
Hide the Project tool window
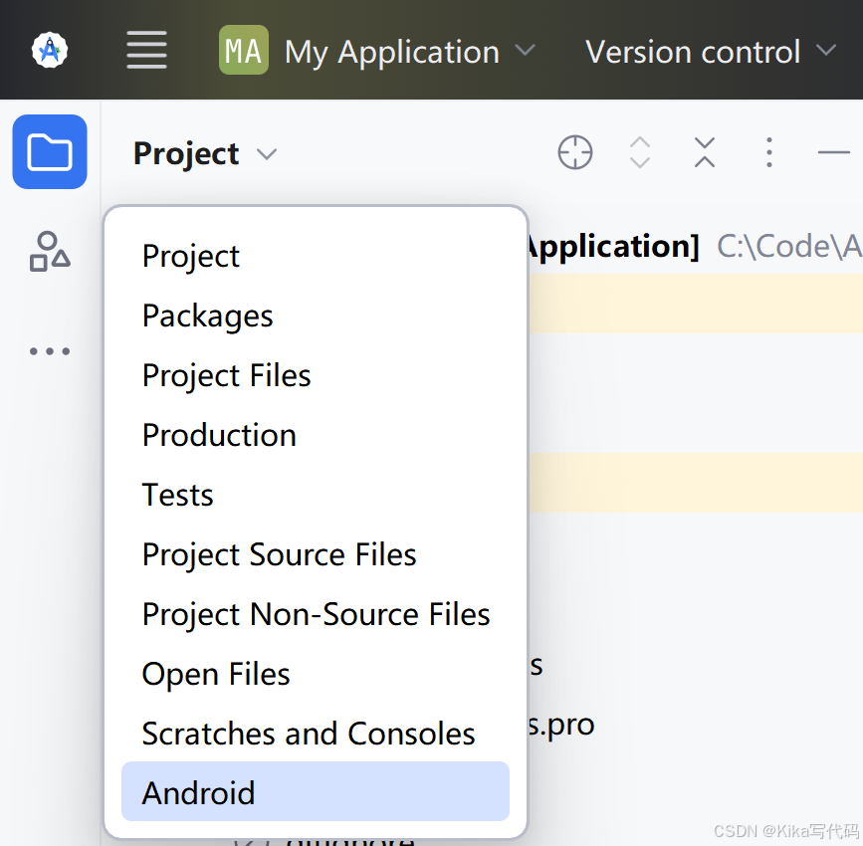[833, 152]
